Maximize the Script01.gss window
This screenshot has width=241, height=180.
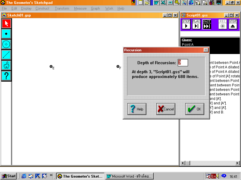click(231, 15)
